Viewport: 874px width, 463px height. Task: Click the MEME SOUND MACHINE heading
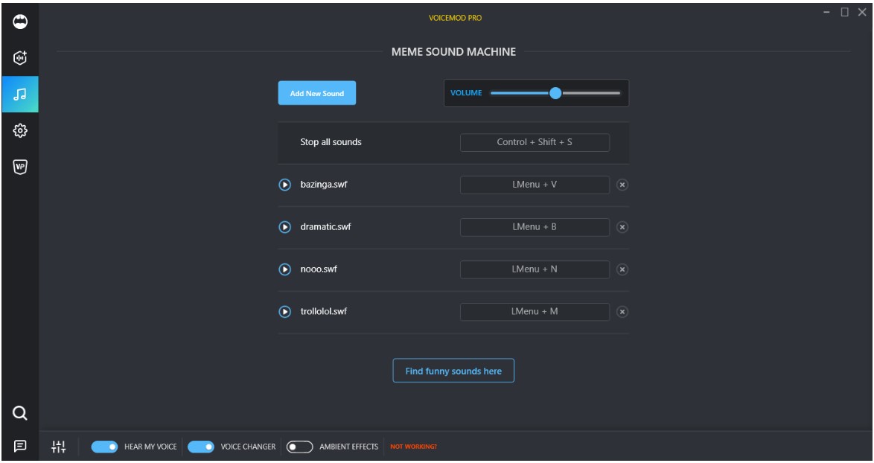453,52
